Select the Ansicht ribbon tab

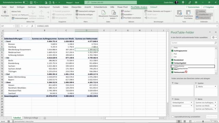pos(88,7)
